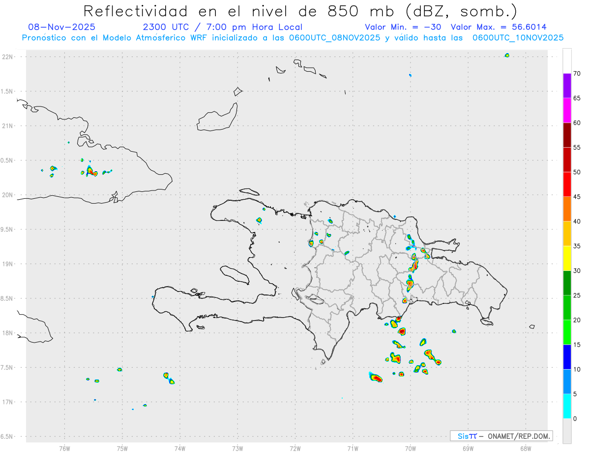Image resolution: width=590 pixels, height=455 pixels.
Task: Select the cyan 0–5 dBZ color band
Action: (x=567, y=406)
